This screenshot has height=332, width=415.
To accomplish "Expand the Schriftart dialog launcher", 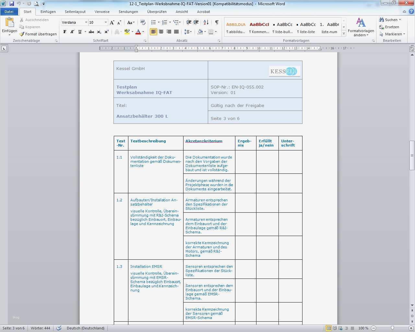I will tap(145, 41).
